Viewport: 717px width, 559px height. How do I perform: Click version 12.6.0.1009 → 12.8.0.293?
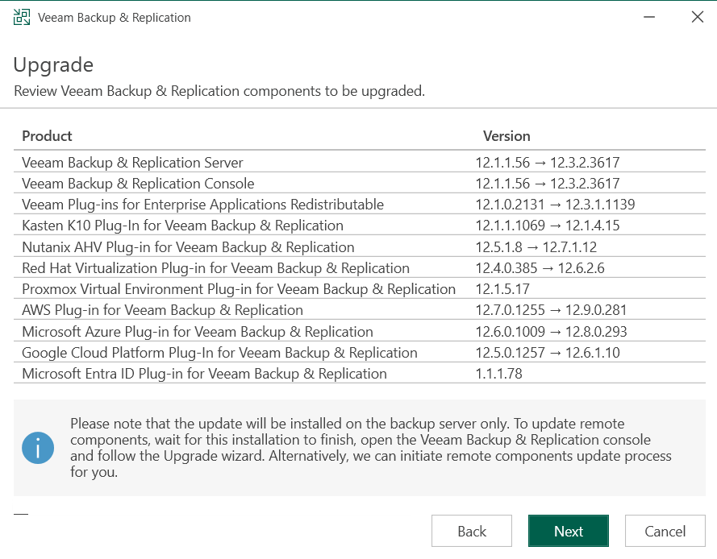[x=551, y=331]
